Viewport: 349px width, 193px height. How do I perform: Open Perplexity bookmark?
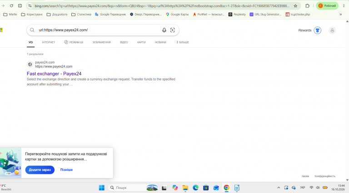237,15
